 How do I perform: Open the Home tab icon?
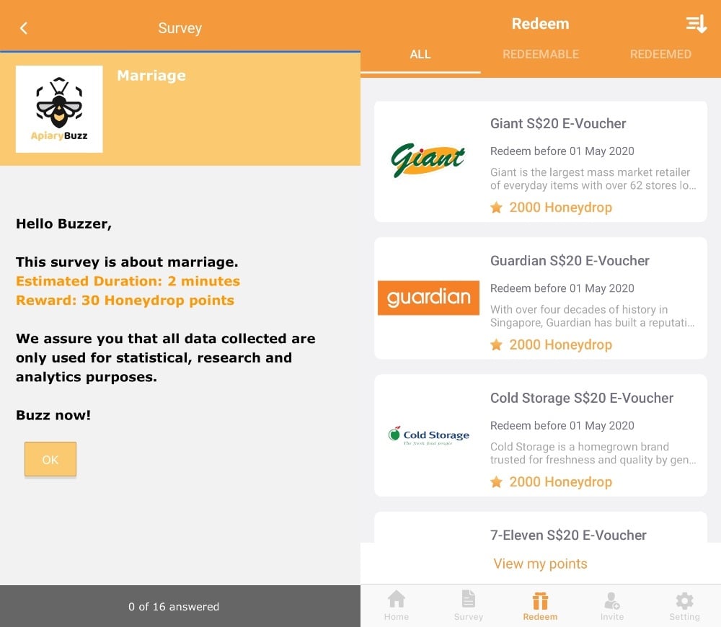(396, 600)
